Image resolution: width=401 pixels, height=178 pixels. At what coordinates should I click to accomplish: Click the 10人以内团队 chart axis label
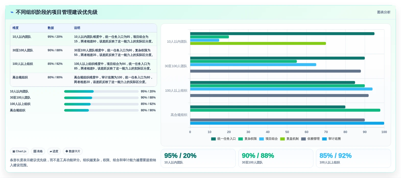point(177,42)
